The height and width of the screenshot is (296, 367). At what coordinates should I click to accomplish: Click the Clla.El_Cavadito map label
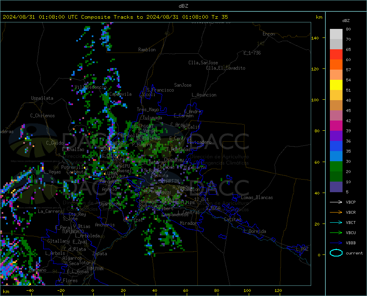[x=226, y=68]
